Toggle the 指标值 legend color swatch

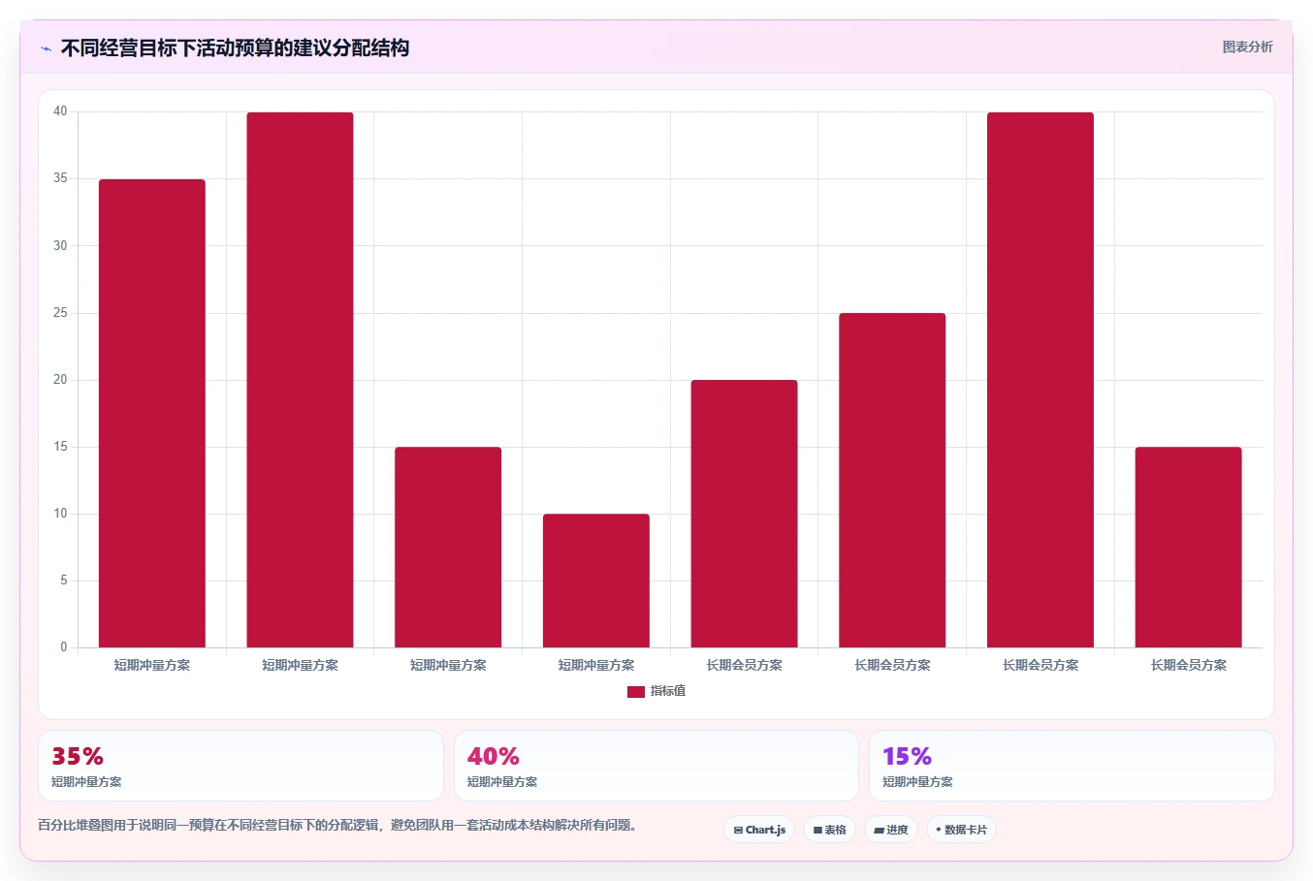point(636,692)
